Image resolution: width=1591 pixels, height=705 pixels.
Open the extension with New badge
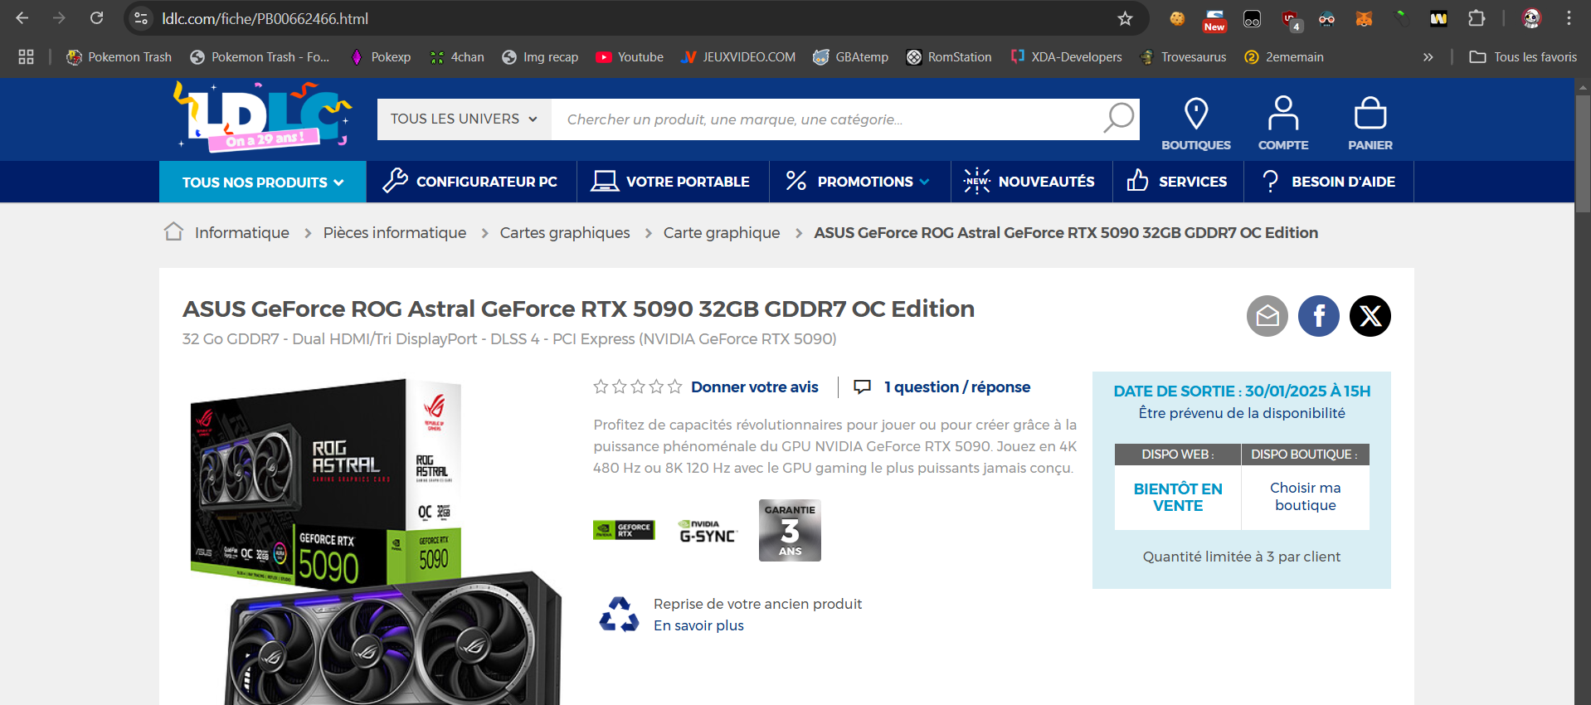coord(1214,20)
